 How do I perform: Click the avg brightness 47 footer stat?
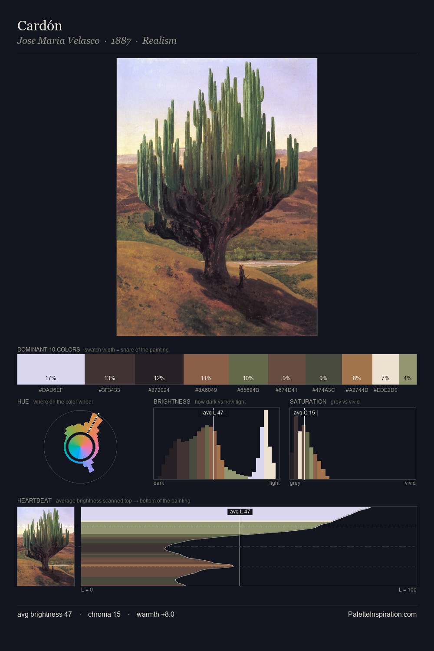[45, 614]
